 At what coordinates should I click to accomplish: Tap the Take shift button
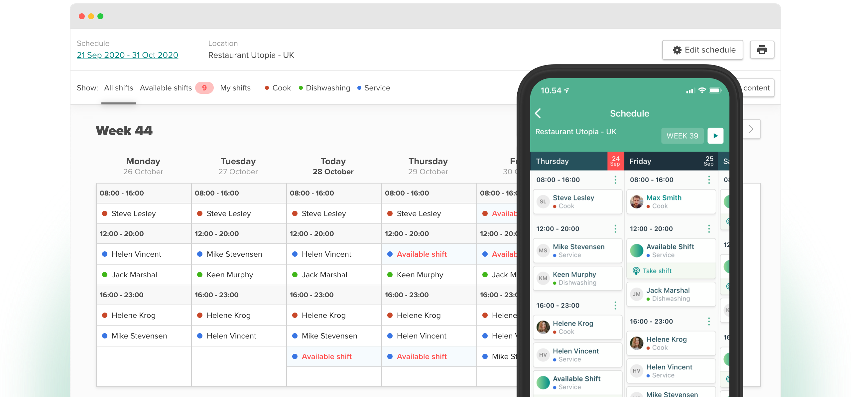click(671, 271)
